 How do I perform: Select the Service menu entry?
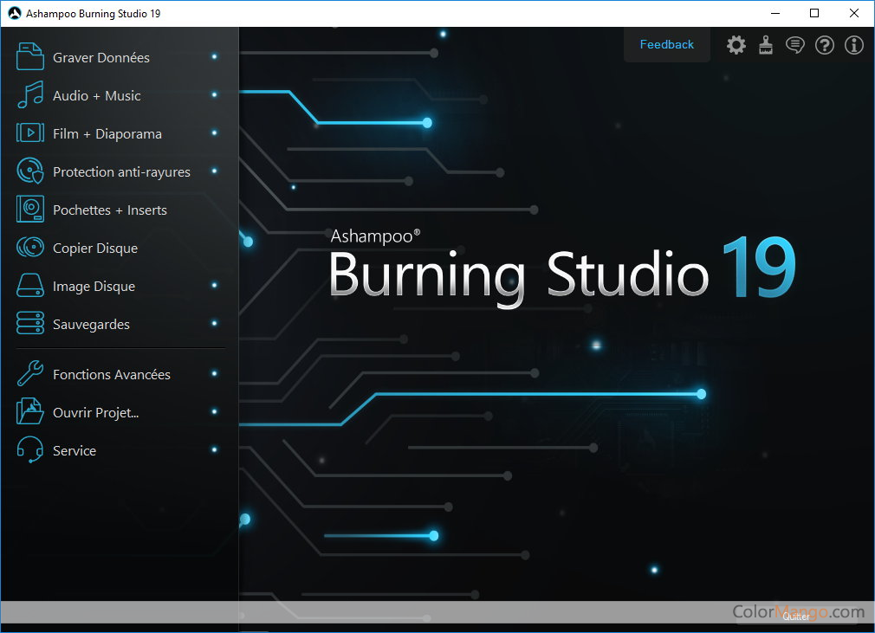(x=75, y=450)
